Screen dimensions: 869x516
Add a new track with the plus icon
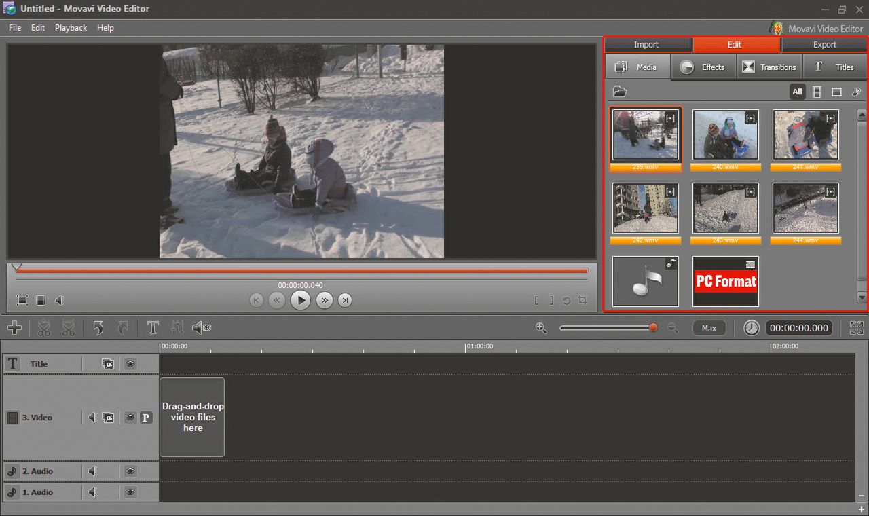(14, 328)
